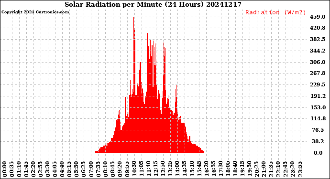
Task: Click the 09:55 time axis label
Action: (127, 169)
